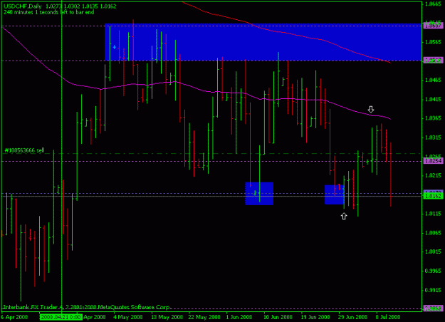This screenshot has width=445, height=322.
Task: Click the '4 May 2008' date label
Action: coord(128,317)
